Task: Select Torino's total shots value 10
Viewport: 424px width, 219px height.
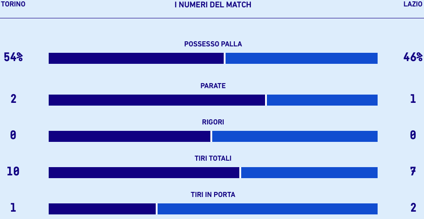Action: [13, 172]
